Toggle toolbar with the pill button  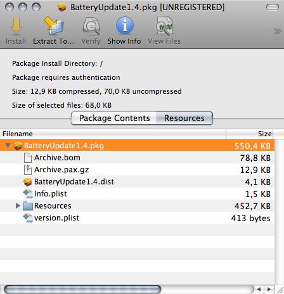273,7
